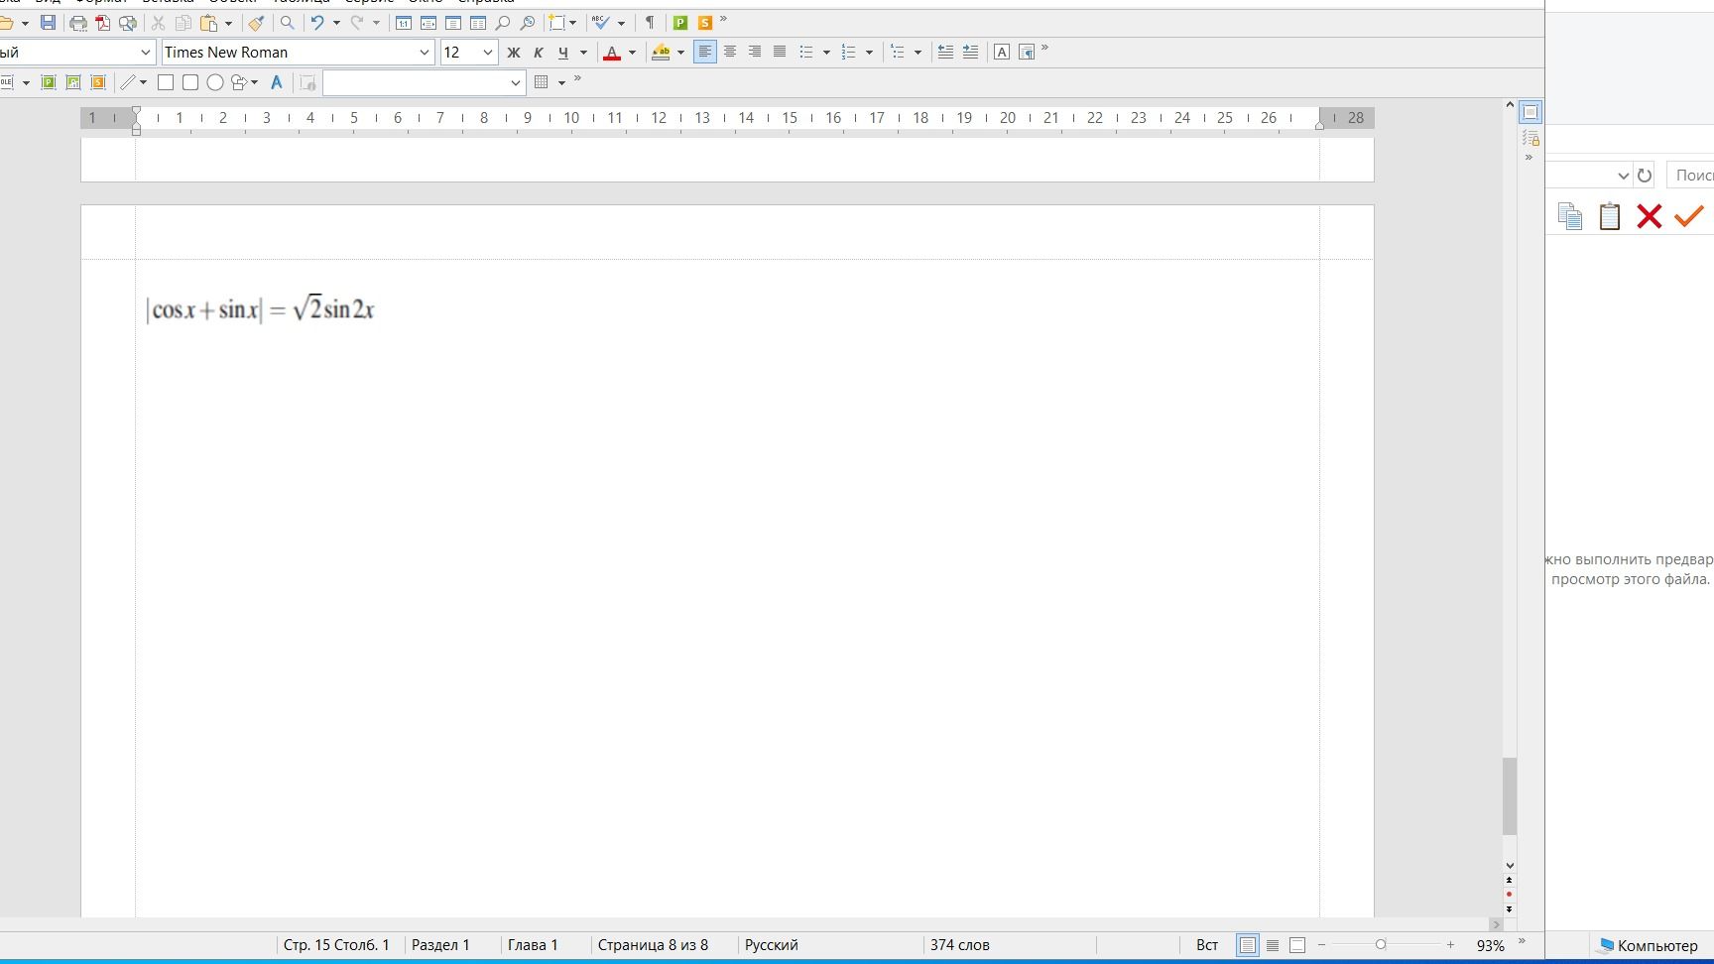Open the font size dropdown showing 12
This screenshot has width=1714, height=964.
[488, 53]
